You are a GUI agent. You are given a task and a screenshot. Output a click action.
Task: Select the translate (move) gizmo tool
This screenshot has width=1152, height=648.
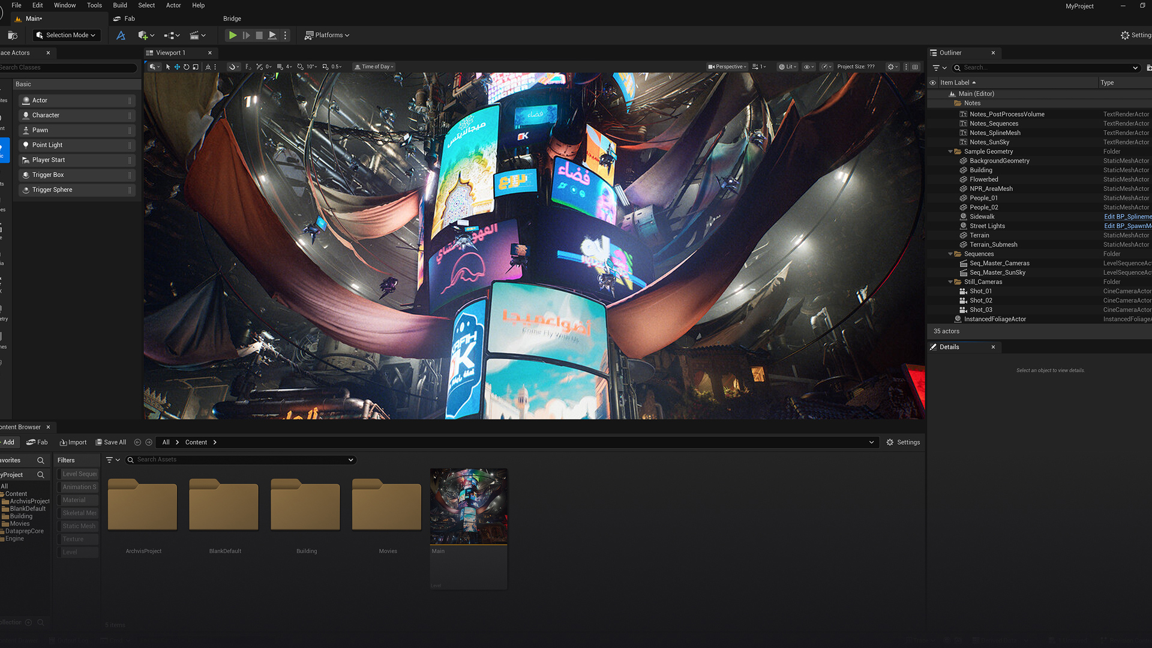click(177, 67)
